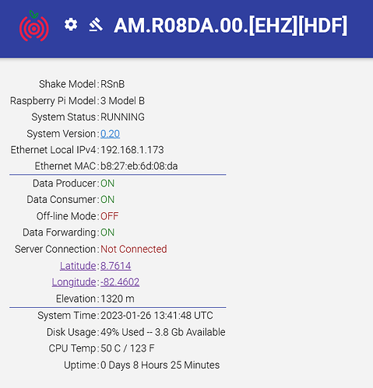Viewport: 373px width, 388px height.
Task: Select the Raspberry Pi Model value 3 Model B
Action: [122, 101]
